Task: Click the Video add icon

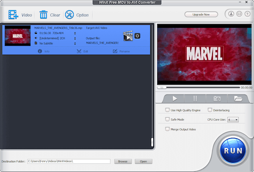Action: 12,15
